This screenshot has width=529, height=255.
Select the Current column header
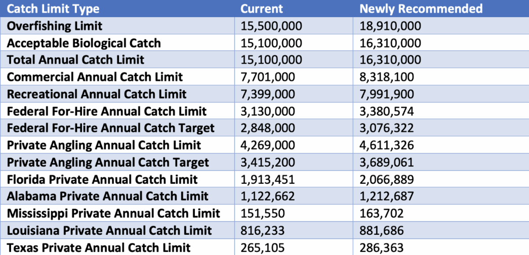pos(262,9)
